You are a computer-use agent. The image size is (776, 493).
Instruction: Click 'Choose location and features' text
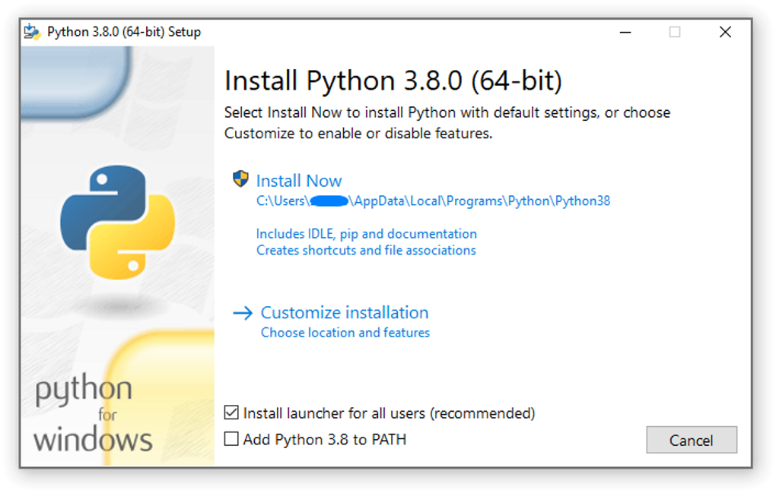click(344, 332)
